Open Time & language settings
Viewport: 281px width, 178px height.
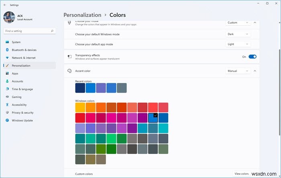coord(22,89)
